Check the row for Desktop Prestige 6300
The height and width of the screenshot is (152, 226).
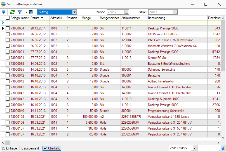[8, 52]
